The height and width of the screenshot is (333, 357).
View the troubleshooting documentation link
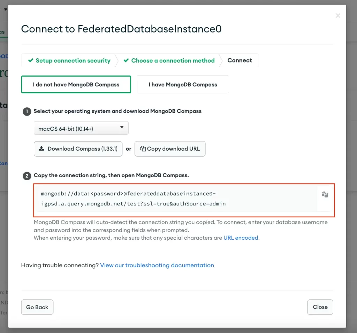[157, 265]
